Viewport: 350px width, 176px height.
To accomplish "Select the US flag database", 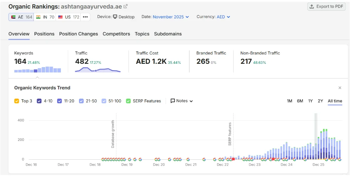I will tap(68, 17).
